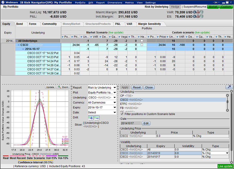Click Edit button next to date 20141017
This screenshot has width=234, height=169.
point(146,123)
